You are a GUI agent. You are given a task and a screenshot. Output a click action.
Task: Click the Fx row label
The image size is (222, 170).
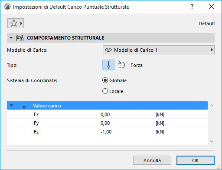(x=36, y=114)
